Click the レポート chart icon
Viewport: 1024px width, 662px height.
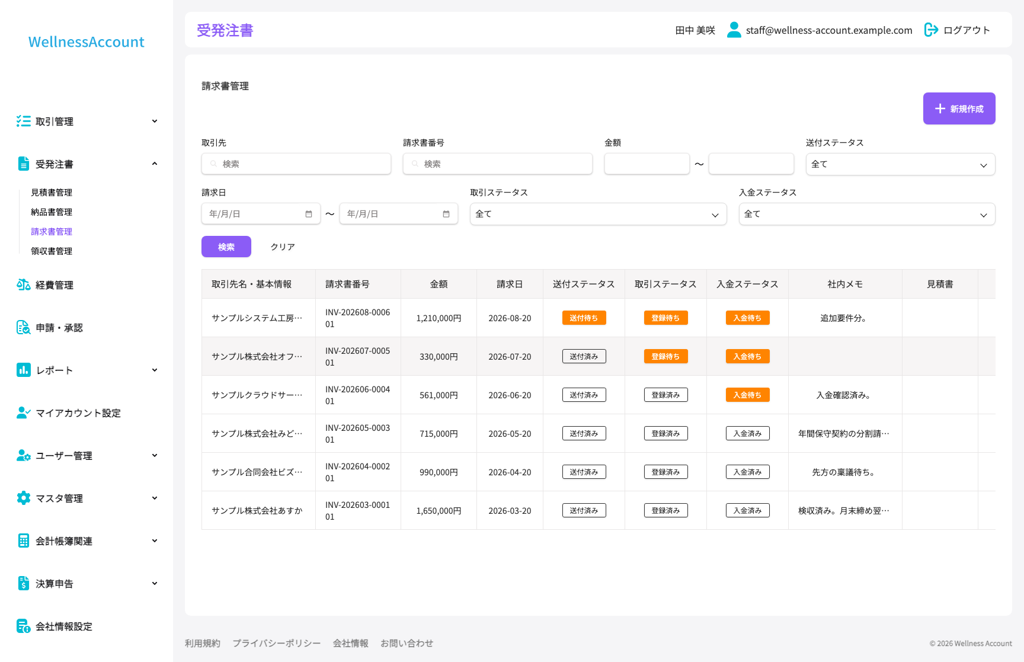(x=23, y=370)
